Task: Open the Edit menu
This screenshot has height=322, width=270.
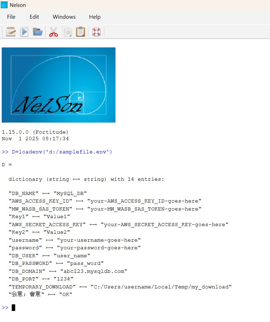Action: point(34,17)
